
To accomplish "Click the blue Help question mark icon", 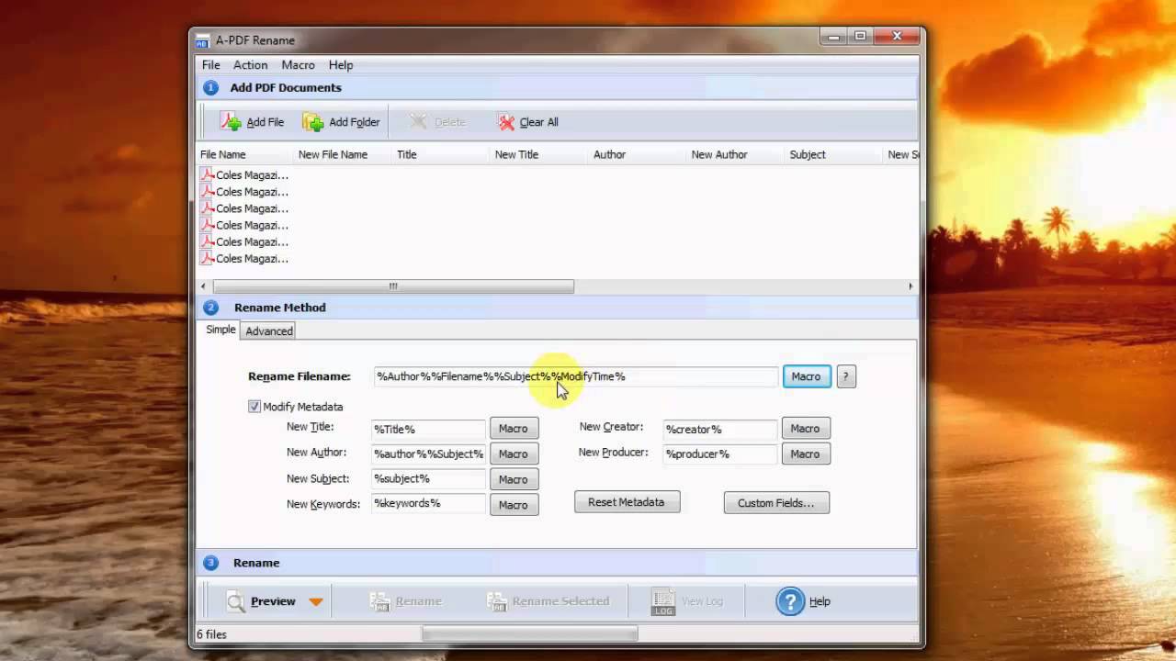I will coord(790,601).
